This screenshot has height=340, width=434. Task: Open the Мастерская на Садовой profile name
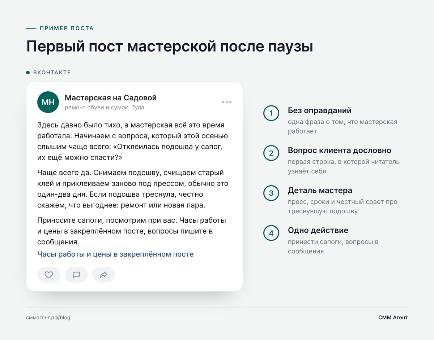[x=111, y=98]
